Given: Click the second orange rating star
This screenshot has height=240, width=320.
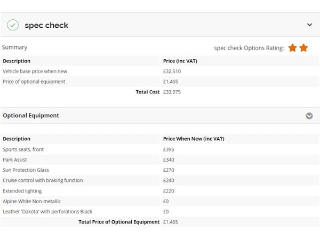Looking at the screenshot, I should [303, 48].
